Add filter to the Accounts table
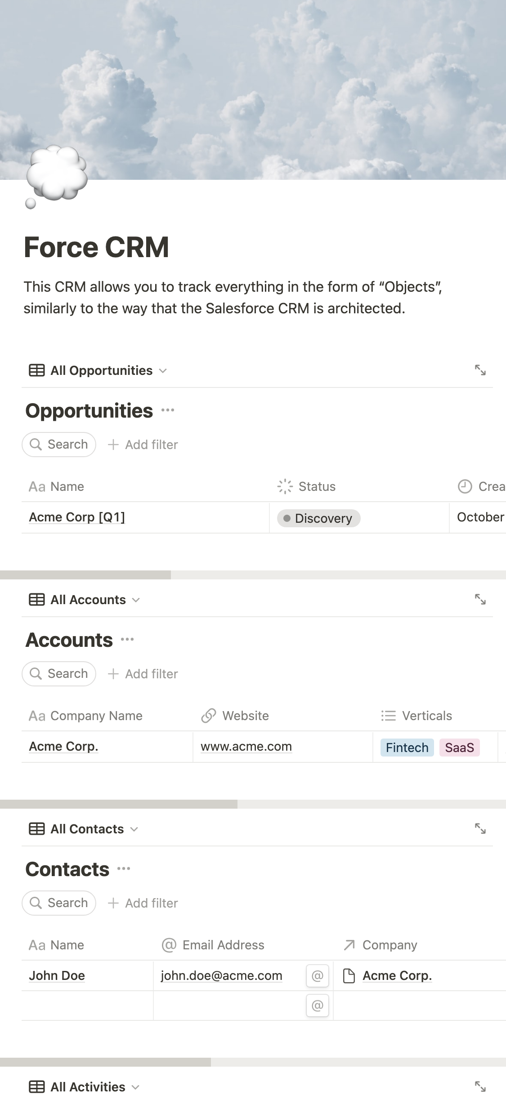The image size is (506, 1095). tap(143, 674)
